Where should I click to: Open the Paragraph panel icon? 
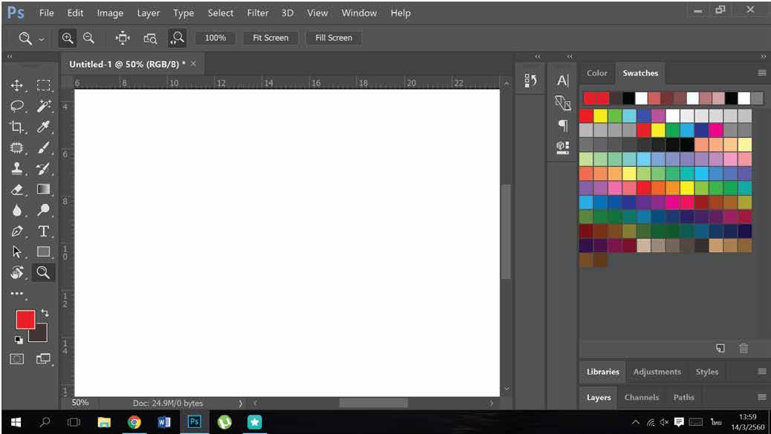click(562, 125)
